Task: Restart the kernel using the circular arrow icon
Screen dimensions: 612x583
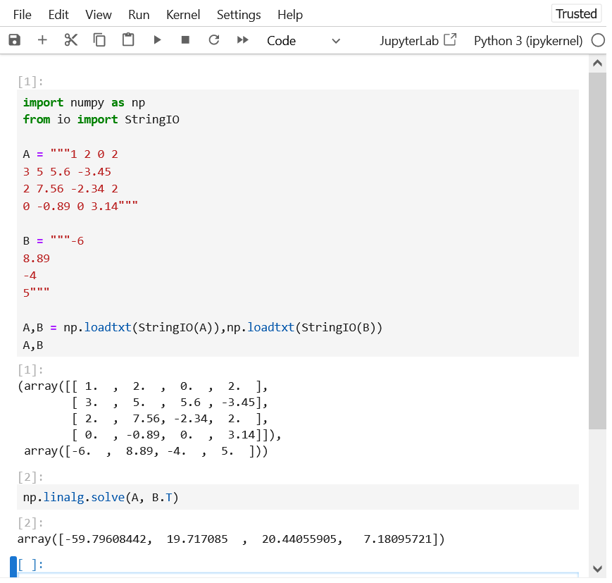Action: click(214, 40)
